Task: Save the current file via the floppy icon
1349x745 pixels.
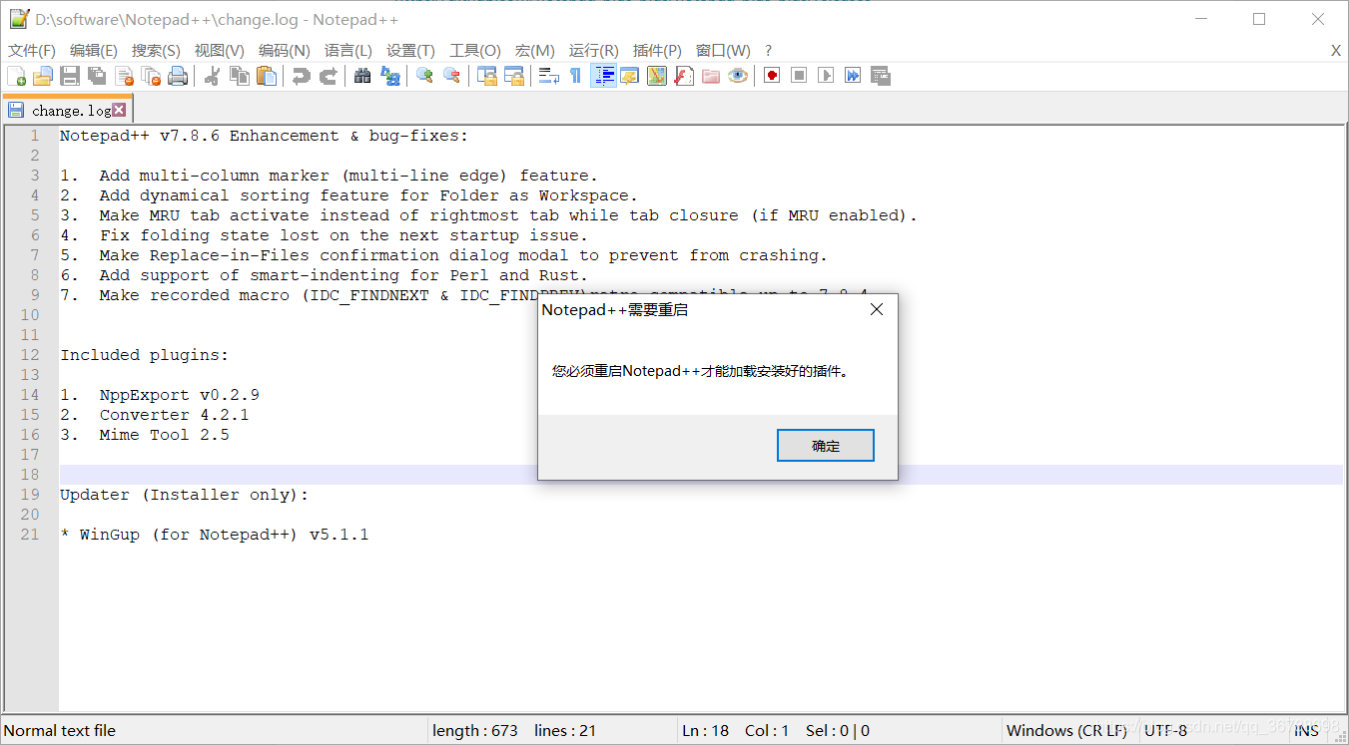Action: coord(70,76)
